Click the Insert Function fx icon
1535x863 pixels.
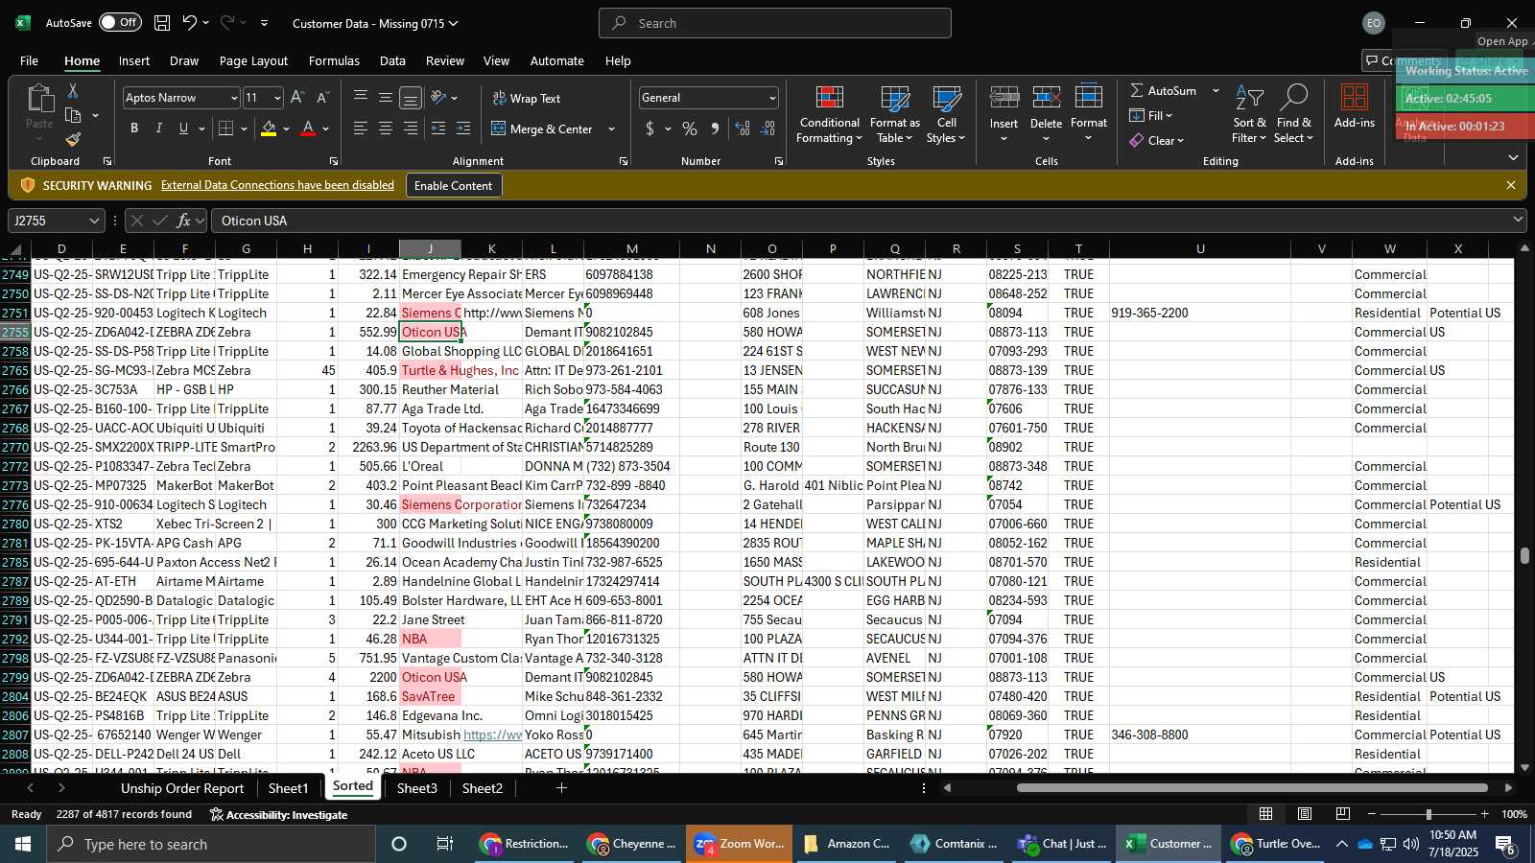click(x=183, y=221)
